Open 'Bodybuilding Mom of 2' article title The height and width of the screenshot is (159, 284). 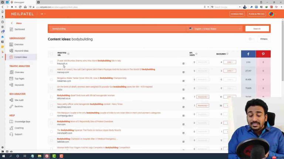[x=85, y=121]
